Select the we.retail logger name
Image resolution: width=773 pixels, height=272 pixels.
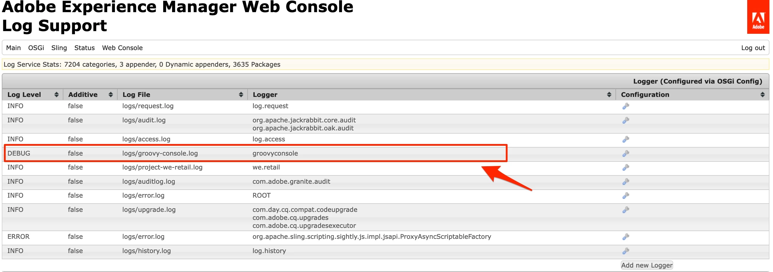(x=266, y=167)
